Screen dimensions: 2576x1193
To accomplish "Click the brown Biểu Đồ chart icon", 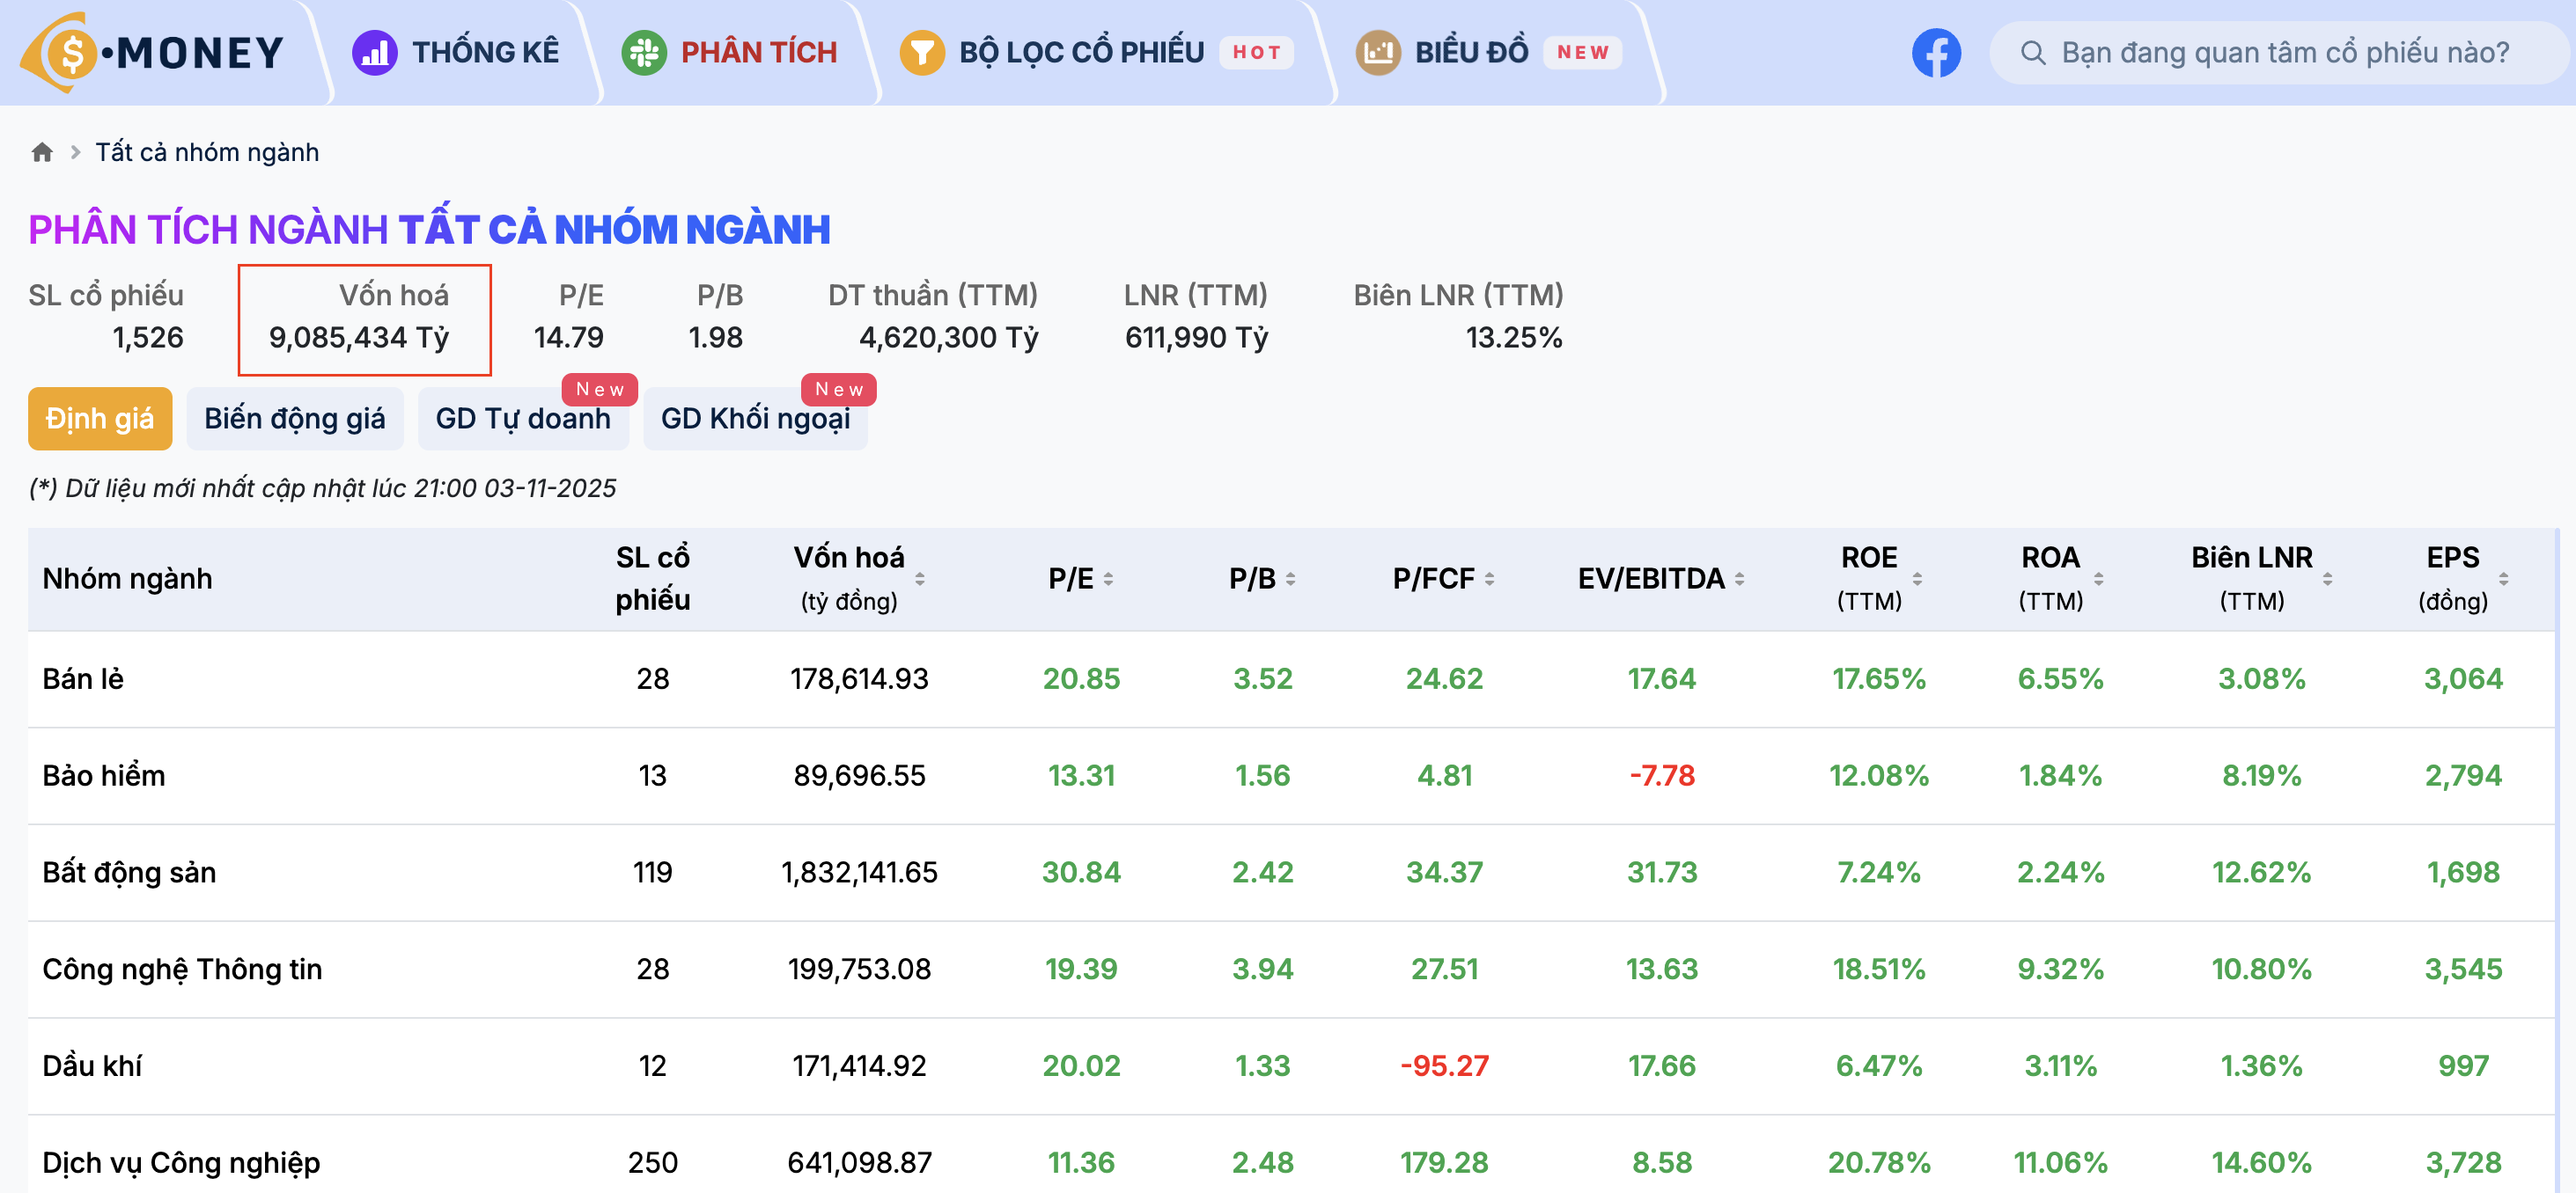I will 1377,52.
